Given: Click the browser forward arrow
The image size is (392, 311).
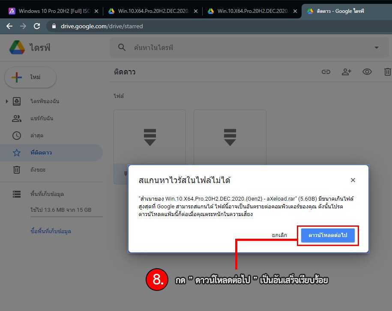Looking at the screenshot, I should click(x=23, y=26).
